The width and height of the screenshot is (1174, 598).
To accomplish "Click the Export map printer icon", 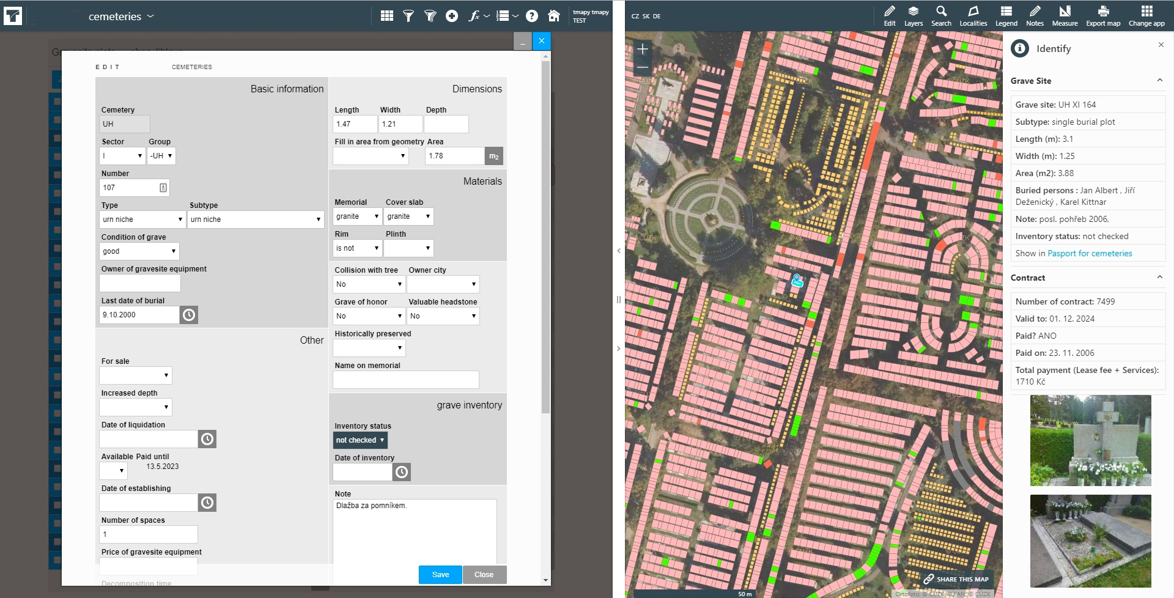I will point(1103,16).
